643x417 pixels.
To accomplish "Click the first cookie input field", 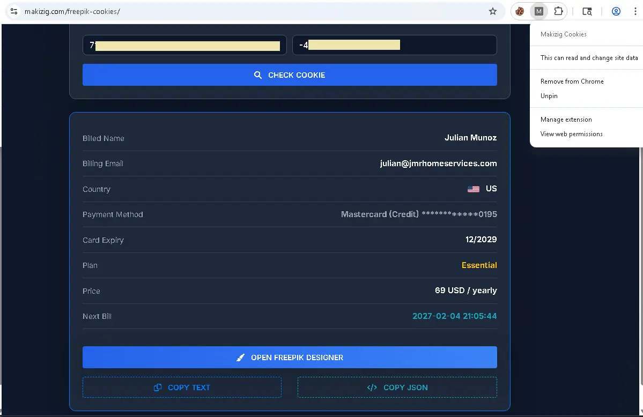I will [184, 45].
